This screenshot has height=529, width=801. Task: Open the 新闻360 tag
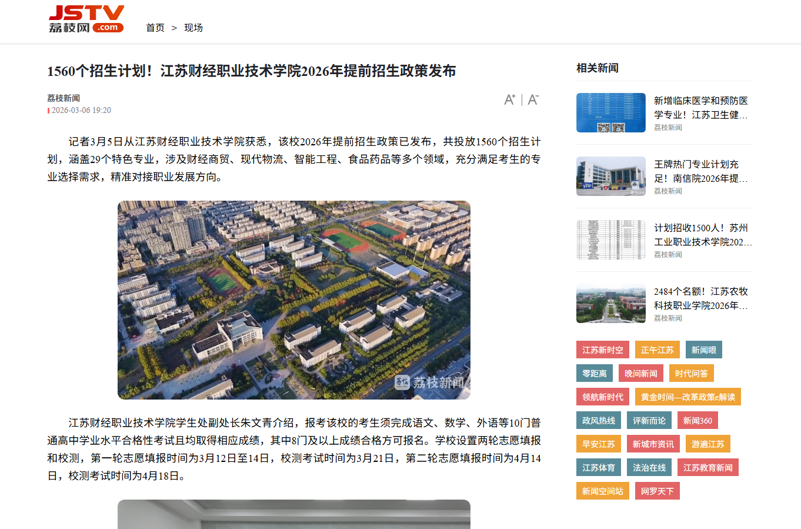point(697,421)
